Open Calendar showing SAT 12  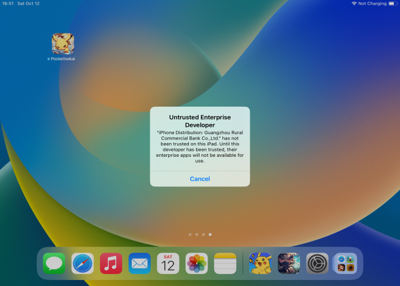[x=168, y=263]
